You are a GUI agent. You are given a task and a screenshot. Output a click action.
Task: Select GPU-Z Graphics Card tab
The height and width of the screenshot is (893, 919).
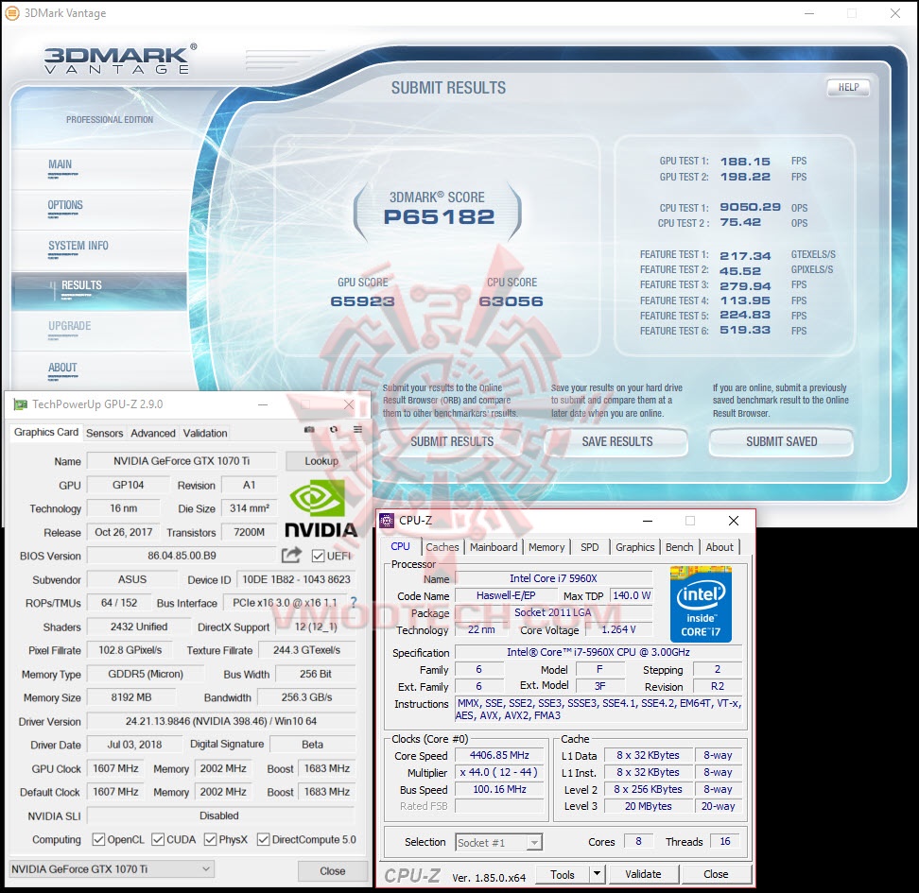point(46,433)
